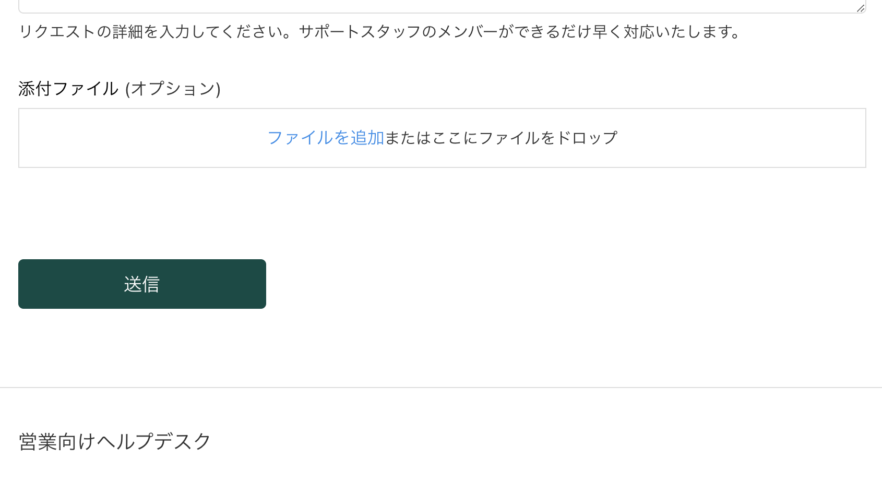This screenshot has height=483, width=882.
Task: Click the request details textarea
Action: (418, 5)
